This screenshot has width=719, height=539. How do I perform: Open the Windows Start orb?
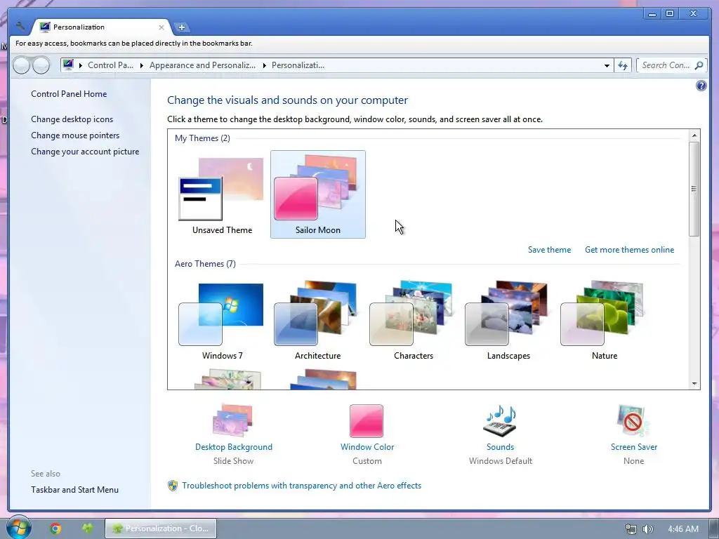(x=19, y=528)
